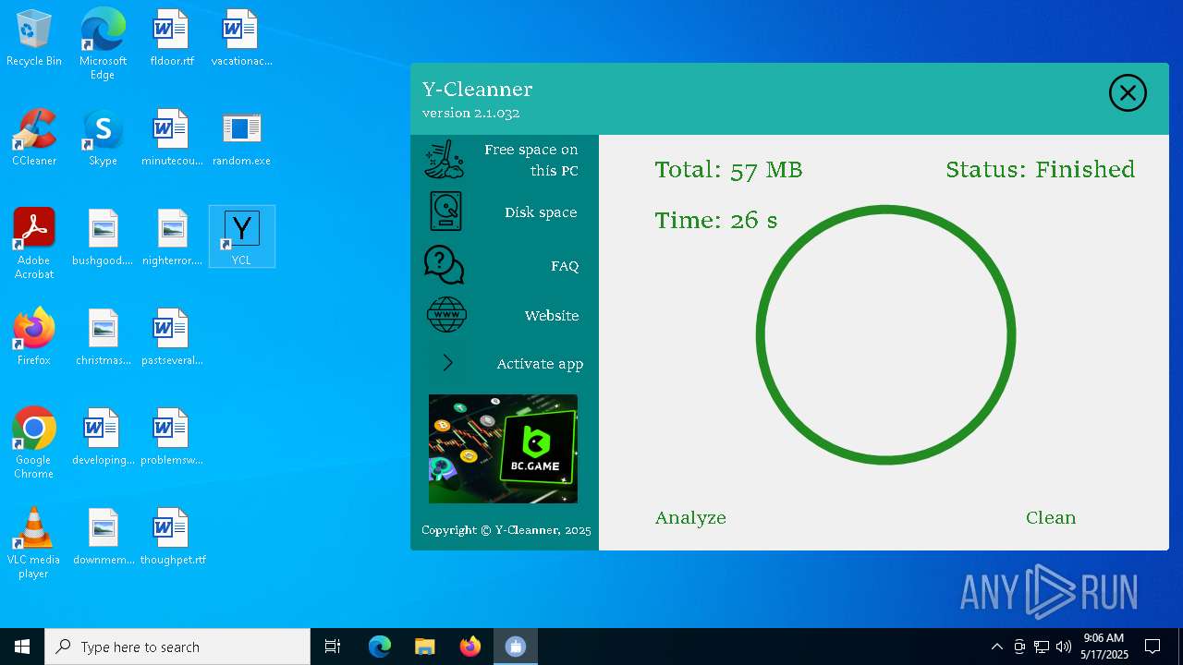1183x665 pixels.
Task: Open the Disk space section
Action: [541, 212]
